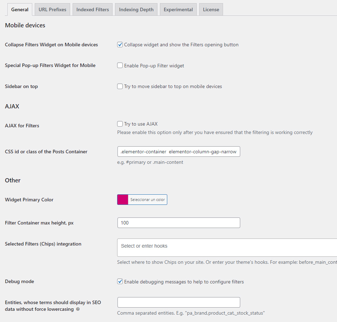Click the Collapse Filters Widget on Mobile label
Image resolution: width=337 pixels, height=322 pixels.
coord(51,45)
